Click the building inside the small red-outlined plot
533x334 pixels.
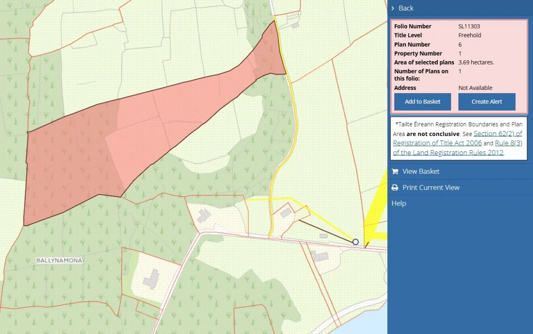(286, 213)
